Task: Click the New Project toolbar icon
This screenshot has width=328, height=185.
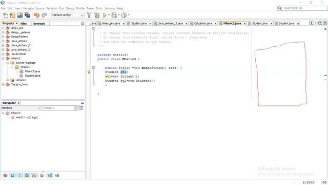Action: [12, 15]
